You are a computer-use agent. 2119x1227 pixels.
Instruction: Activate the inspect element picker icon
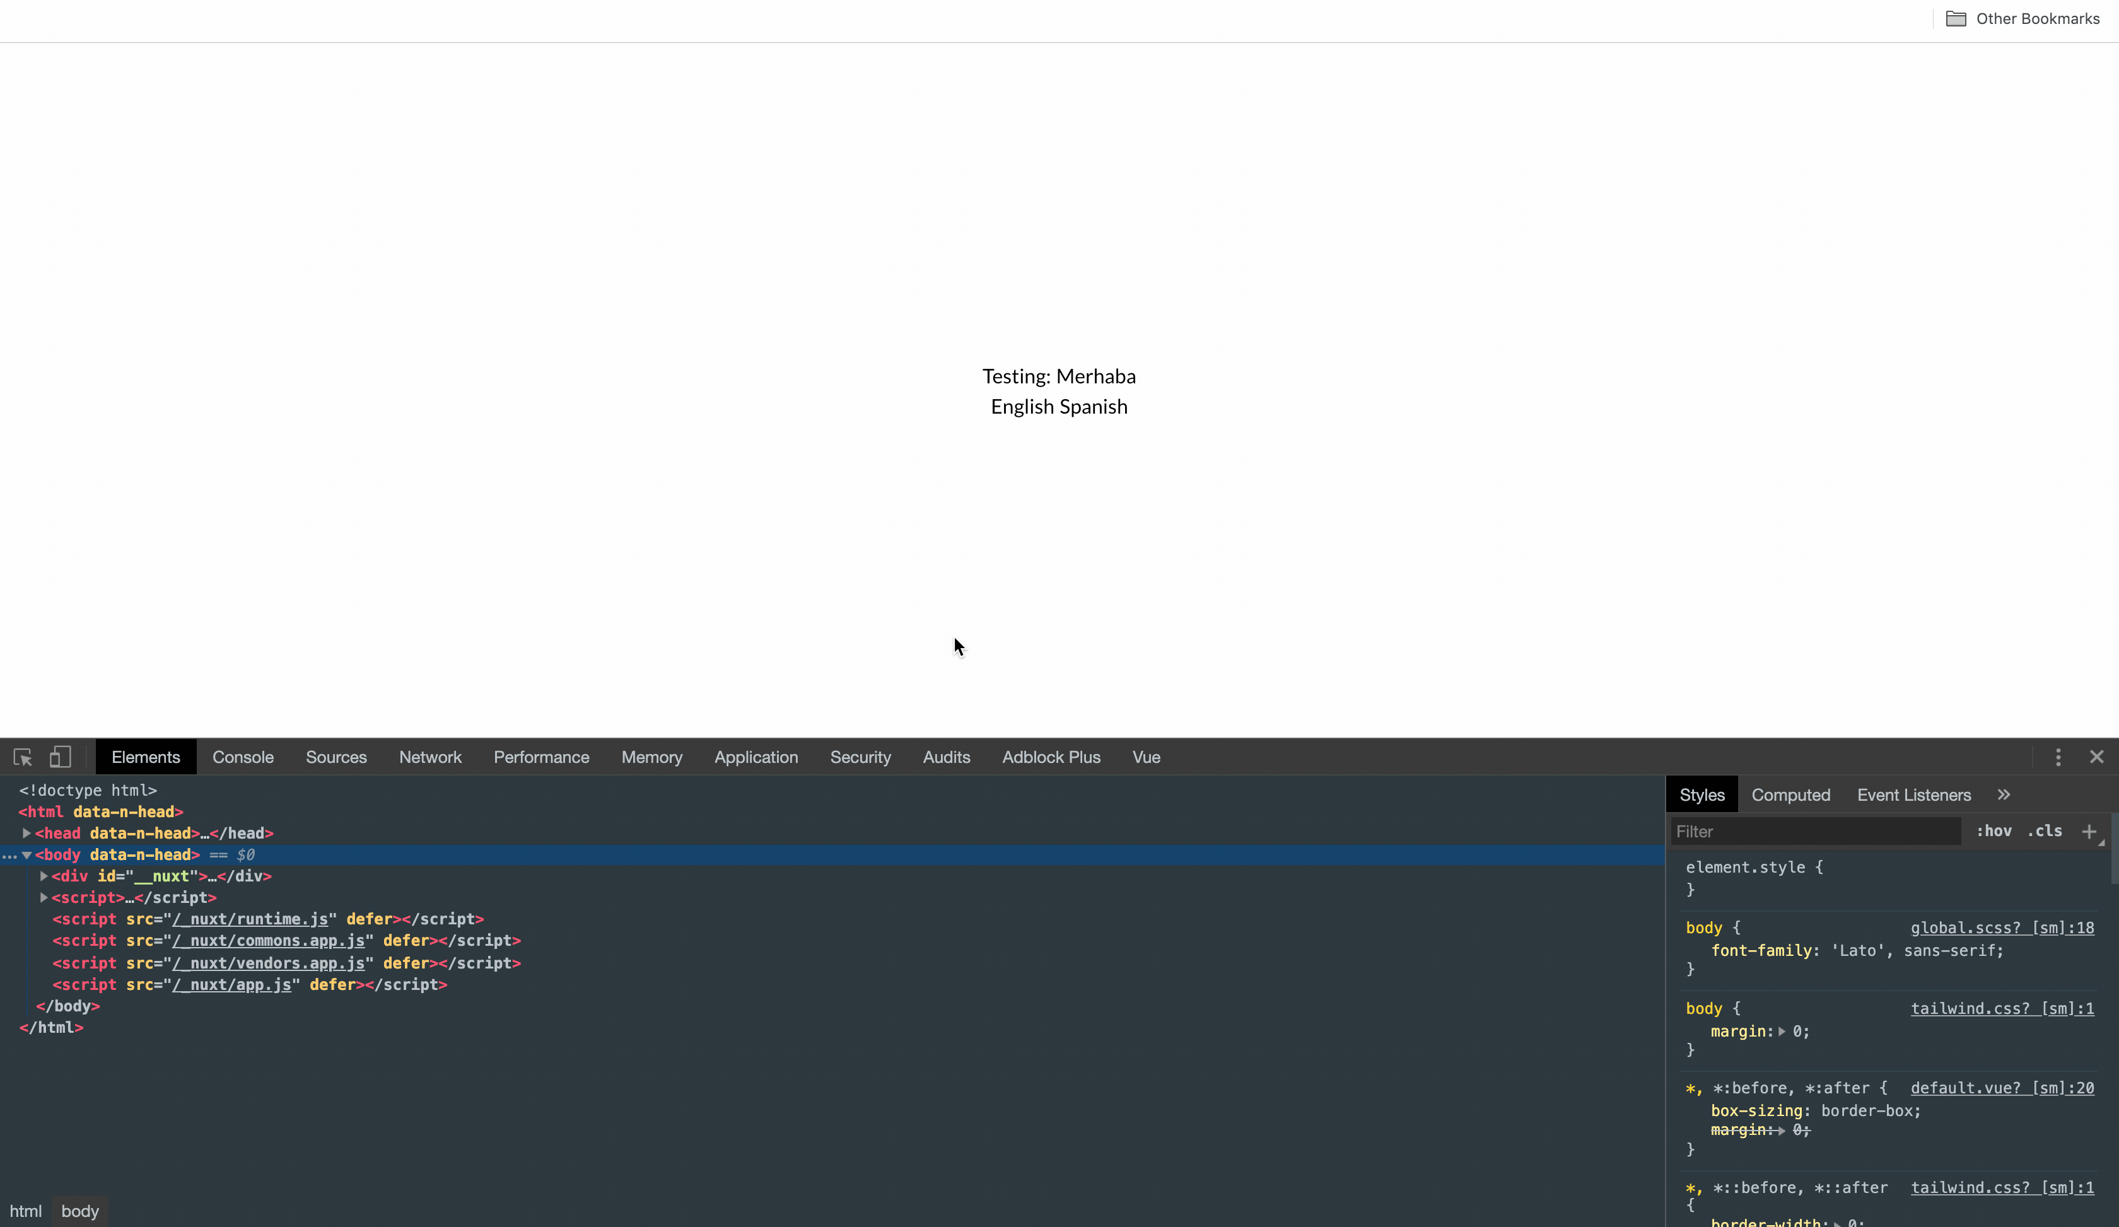[23, 757]
